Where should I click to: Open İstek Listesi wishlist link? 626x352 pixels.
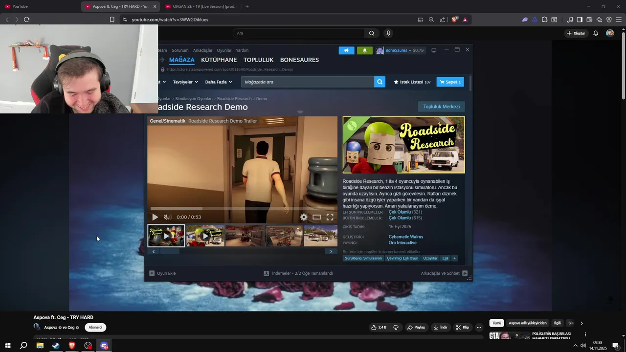pyautogui.click(x=412, y=82)
